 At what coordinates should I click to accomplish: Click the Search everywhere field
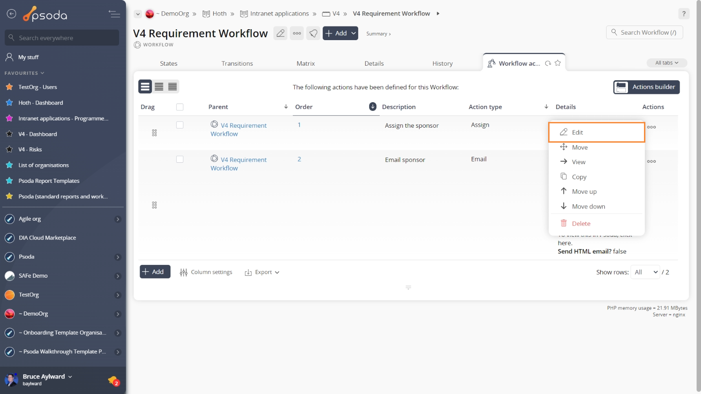62,38
